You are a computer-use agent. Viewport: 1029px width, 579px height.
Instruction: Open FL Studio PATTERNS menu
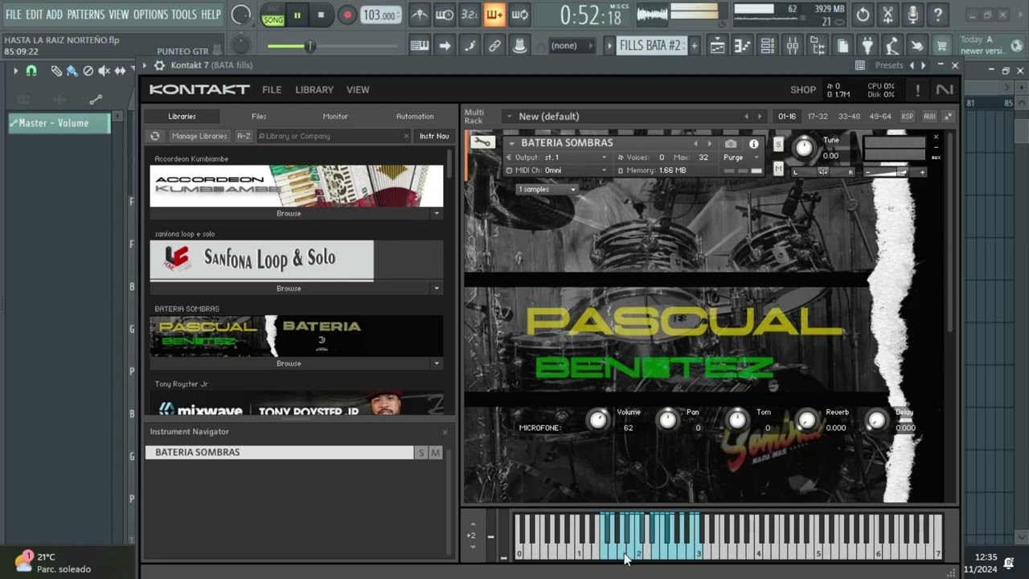point(85,14)
